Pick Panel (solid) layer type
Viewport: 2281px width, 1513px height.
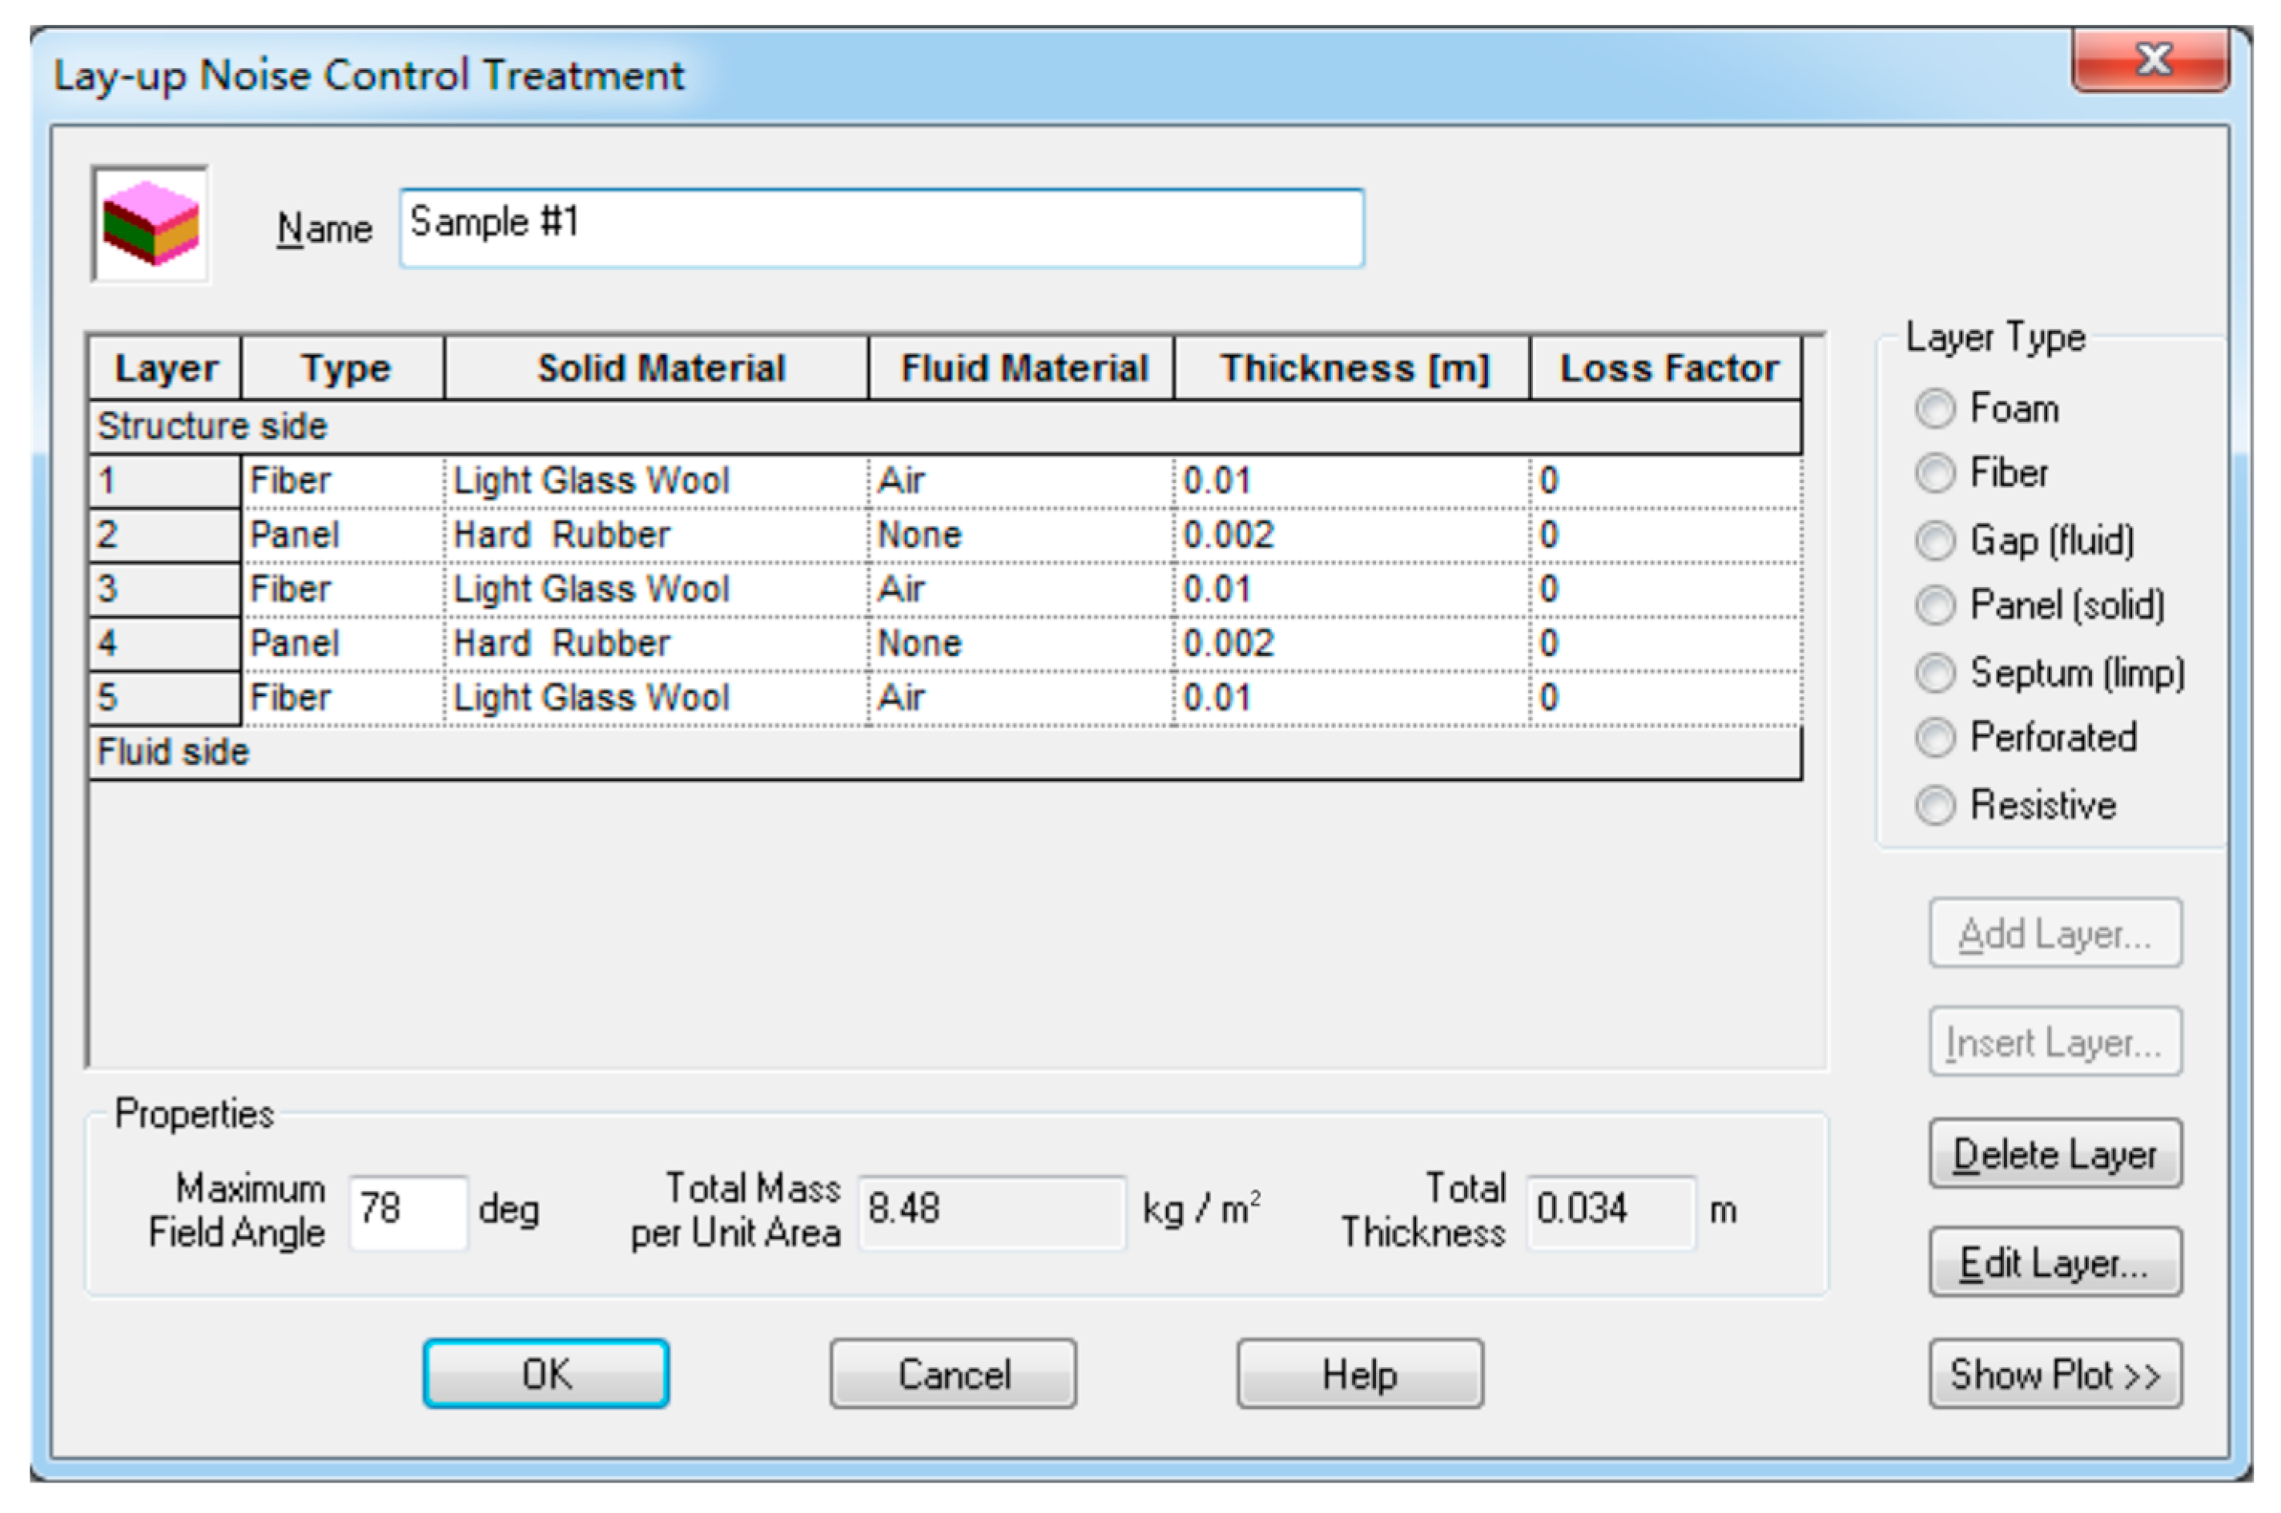click(x=1934, y=605)
